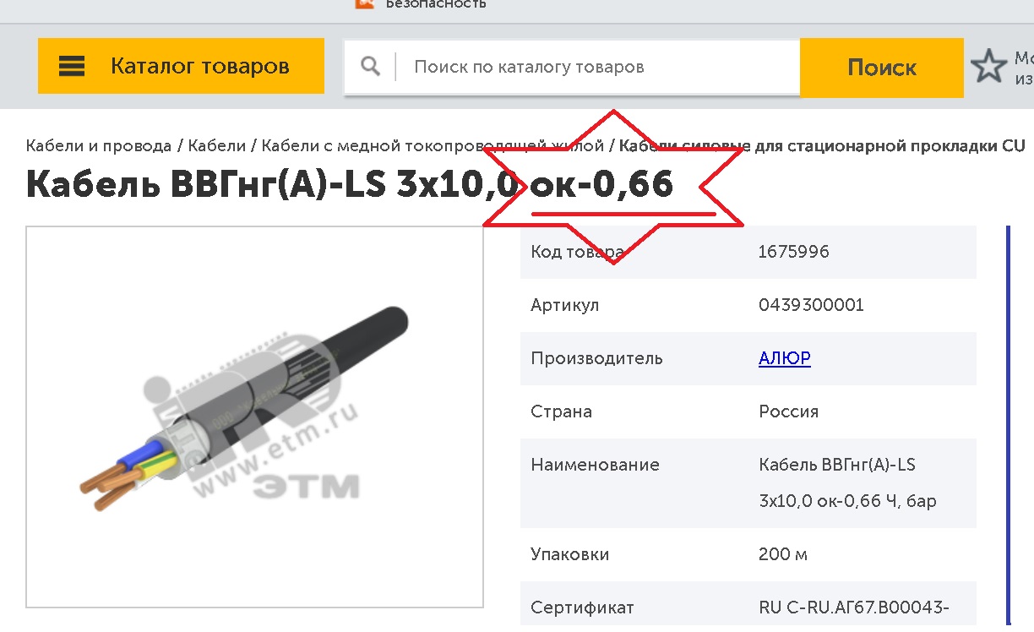Screen dimensions: 1034x632
Task: Open favorites via the star icon
Action: click(x=988, y=66)
